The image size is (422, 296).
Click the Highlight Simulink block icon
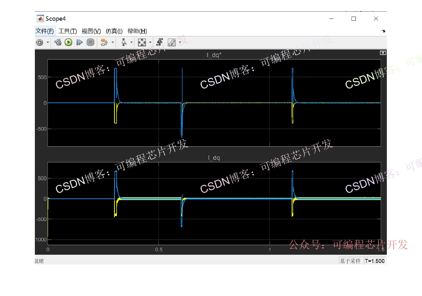coord(104,42)
